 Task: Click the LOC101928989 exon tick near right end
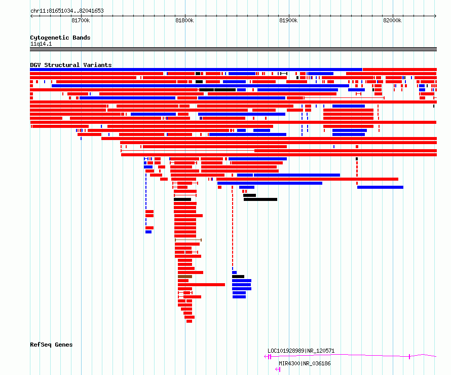point(409,357)
